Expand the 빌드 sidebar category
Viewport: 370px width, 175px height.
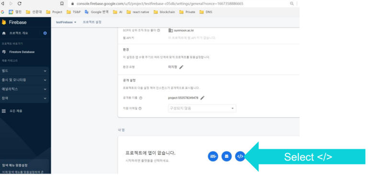pos(24,71)
